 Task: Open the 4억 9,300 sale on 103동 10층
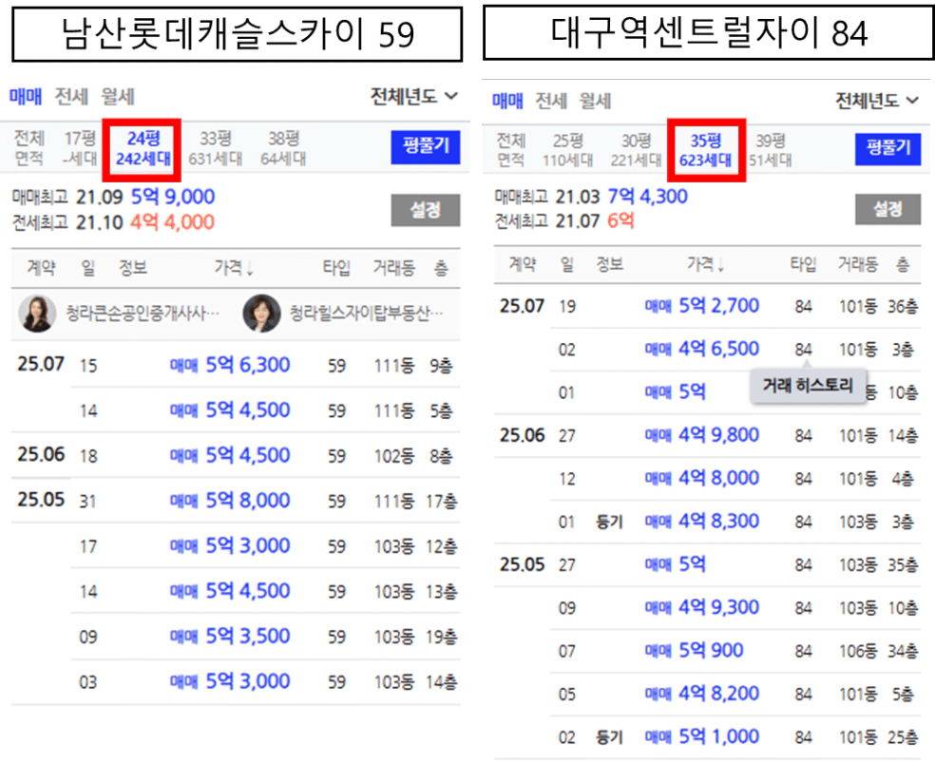tap(735, 607)
